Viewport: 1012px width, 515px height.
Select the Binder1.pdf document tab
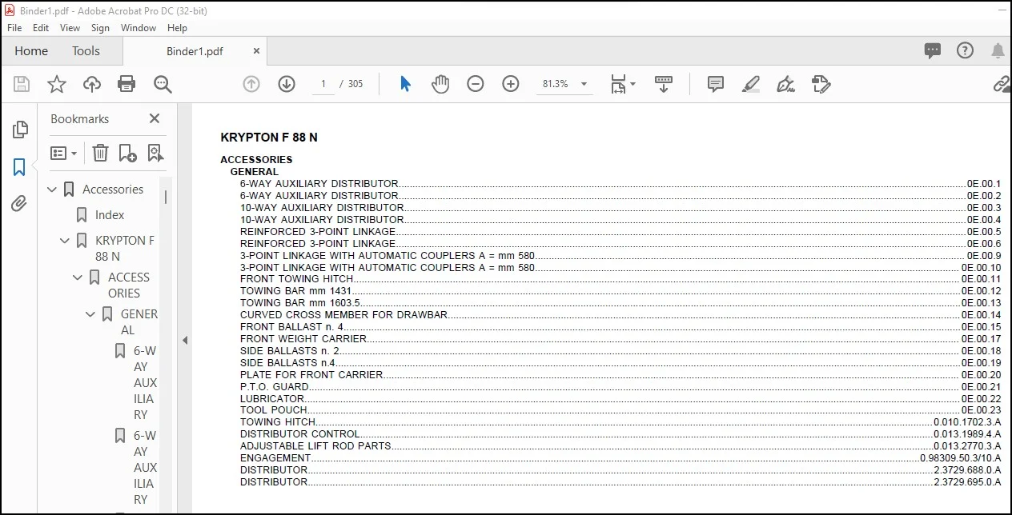(x=195, y=51)
